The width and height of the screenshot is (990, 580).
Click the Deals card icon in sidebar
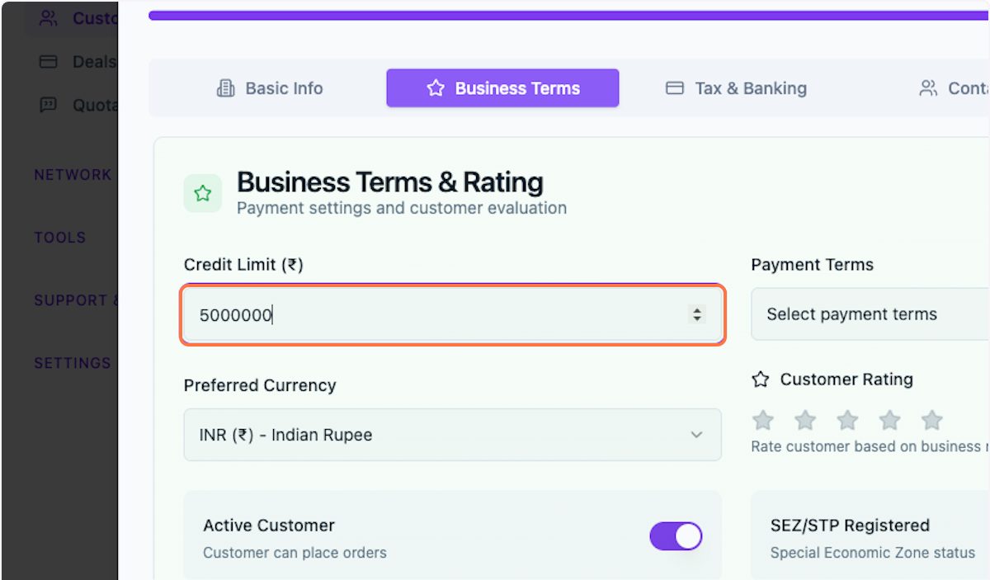(47, 61)
